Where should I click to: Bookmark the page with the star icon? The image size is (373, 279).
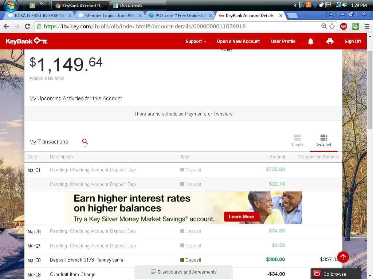[x=332, y=26]
